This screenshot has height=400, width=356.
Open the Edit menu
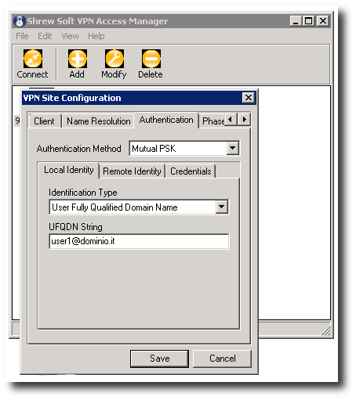point(45,36)
